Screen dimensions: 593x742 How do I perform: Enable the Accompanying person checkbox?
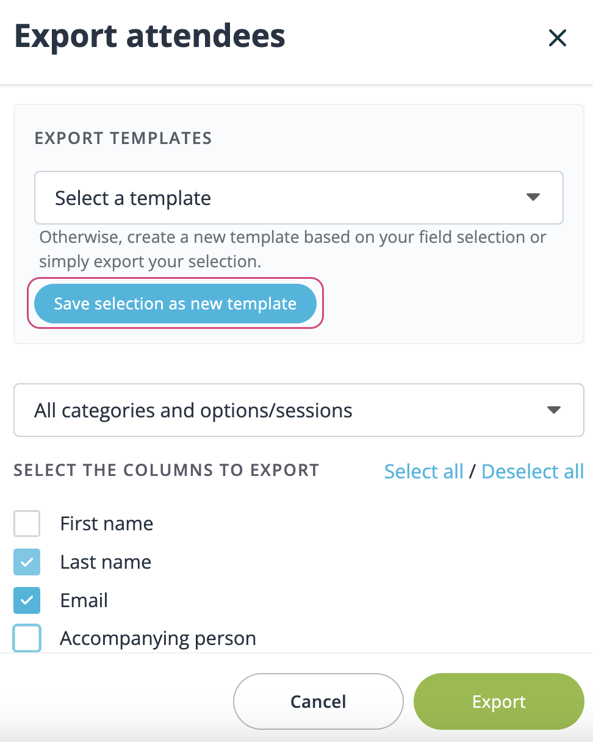tap(27, 638)
